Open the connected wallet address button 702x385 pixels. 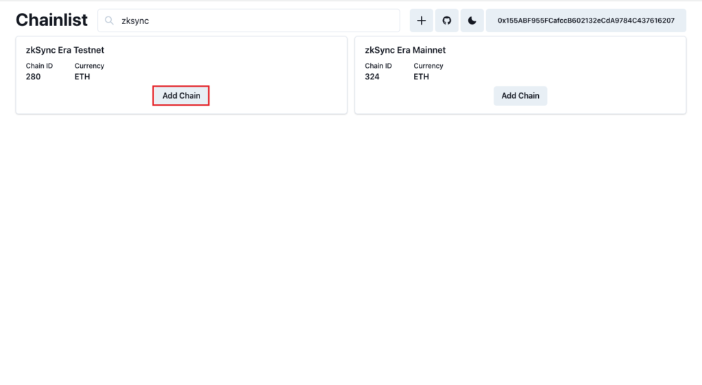(x=586, y=21)
